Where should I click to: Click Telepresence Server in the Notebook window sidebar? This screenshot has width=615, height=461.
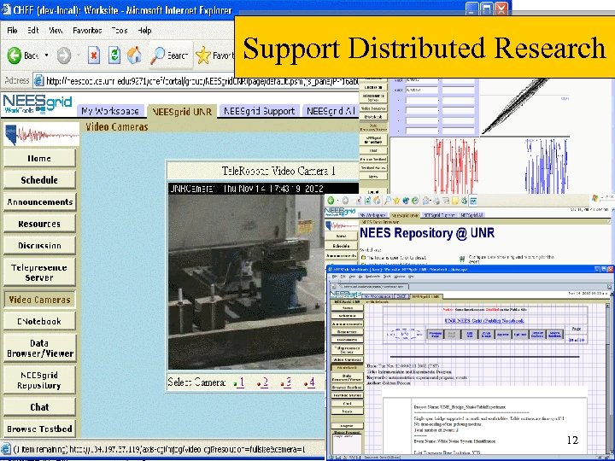tap(347, 349)
